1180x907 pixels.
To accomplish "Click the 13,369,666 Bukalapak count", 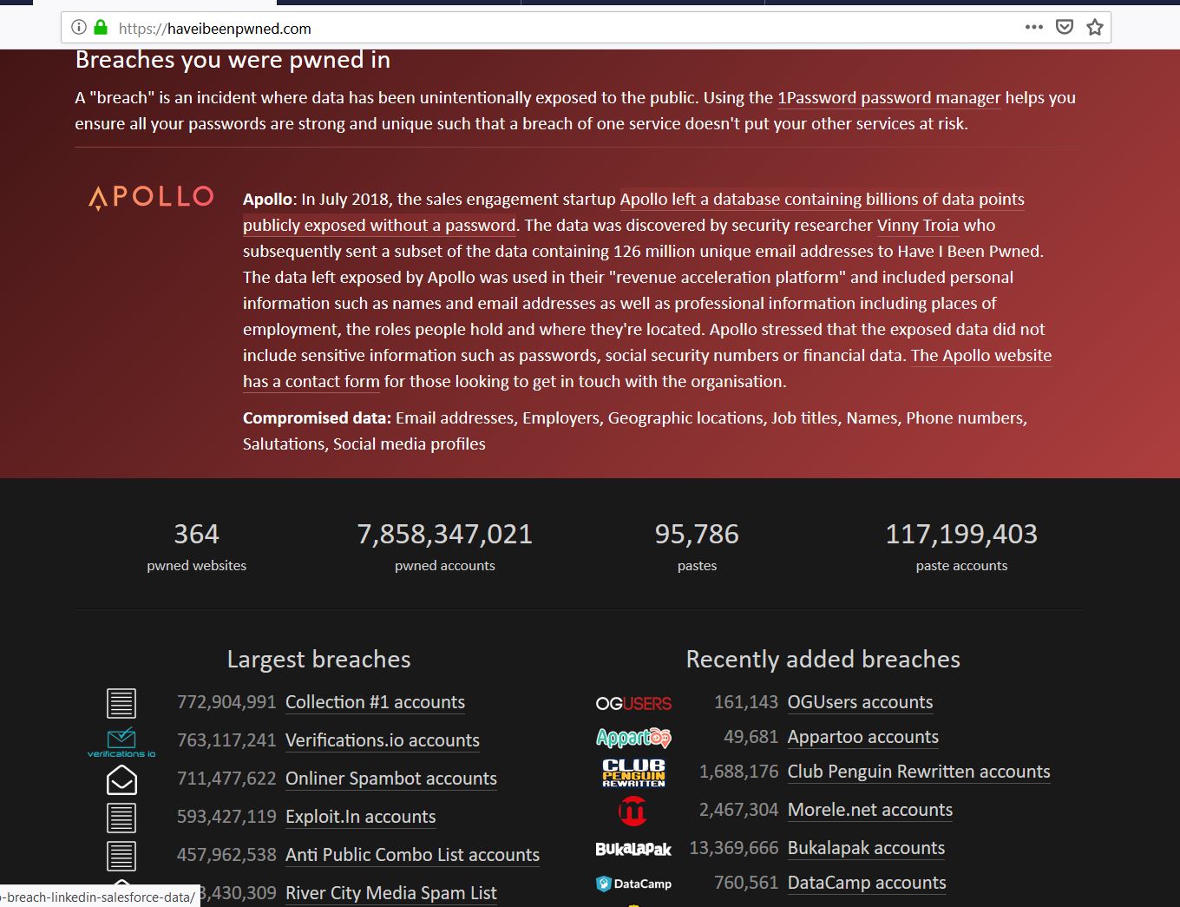I will pyautogui.click(x=734, y=848).
